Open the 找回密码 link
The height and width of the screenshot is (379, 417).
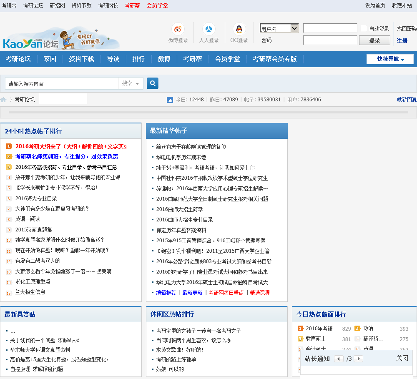[407, 28]
